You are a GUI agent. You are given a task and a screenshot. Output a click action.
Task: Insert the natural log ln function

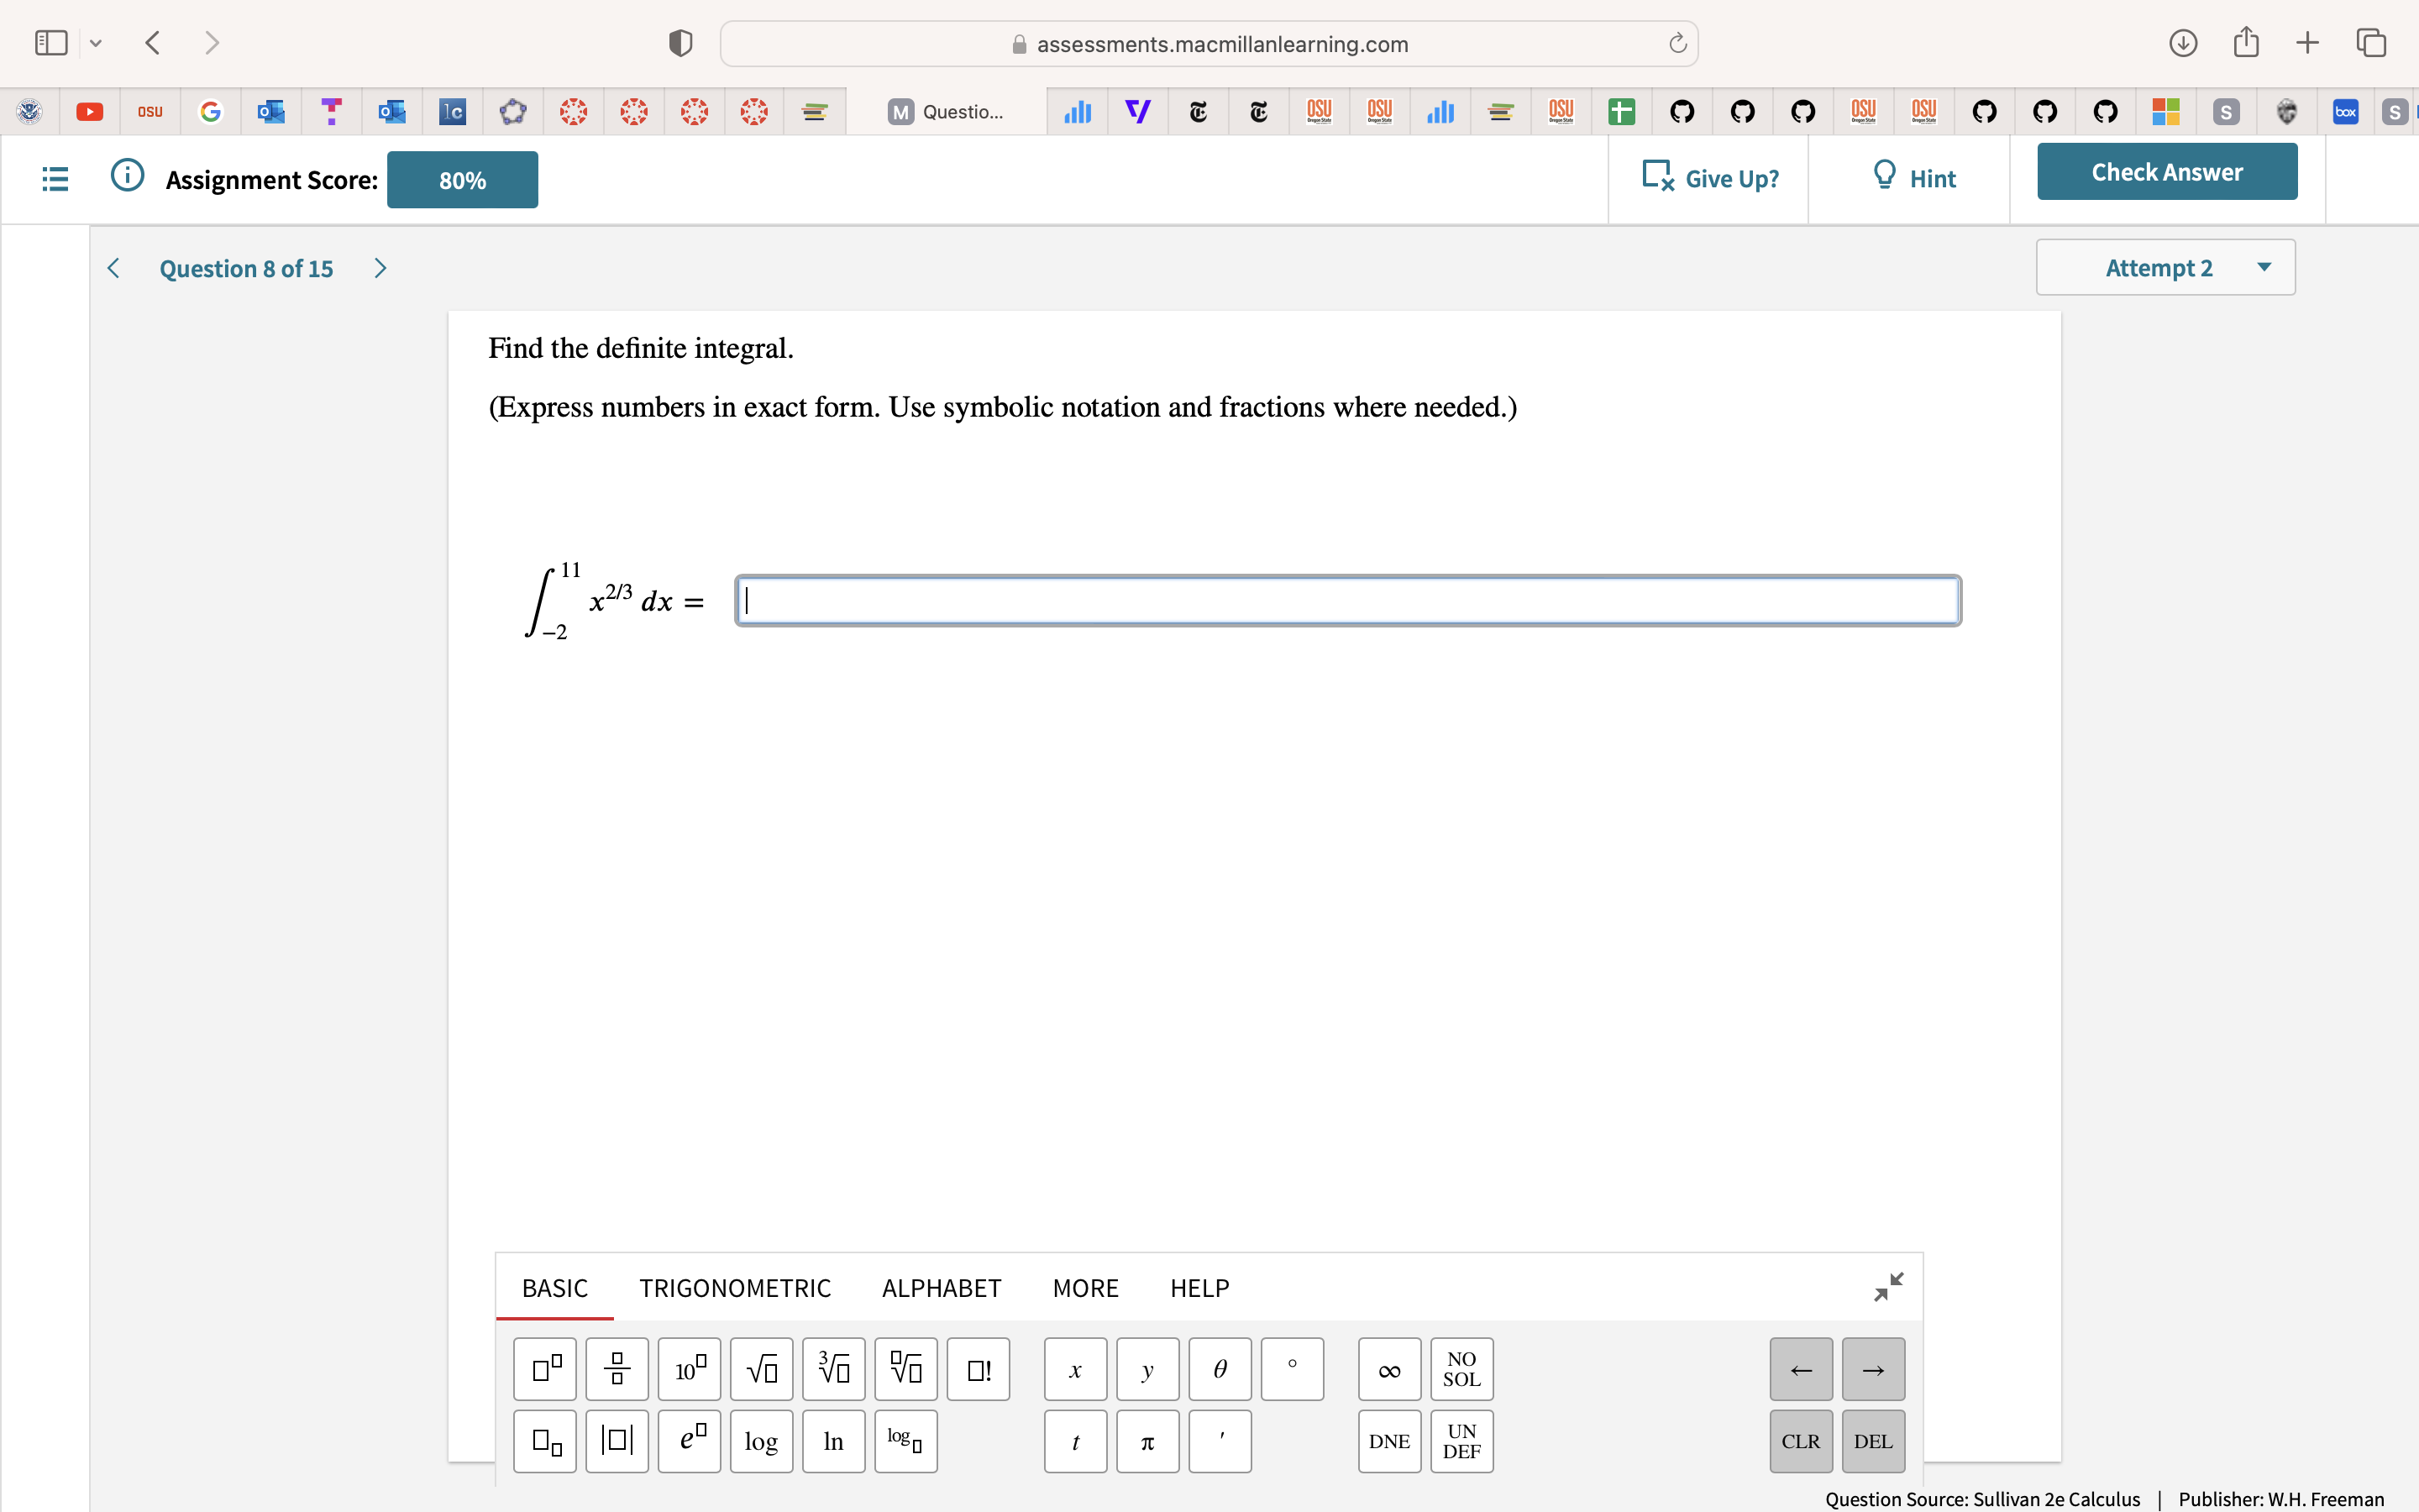pyautogui.click(x=832, y=1441)
